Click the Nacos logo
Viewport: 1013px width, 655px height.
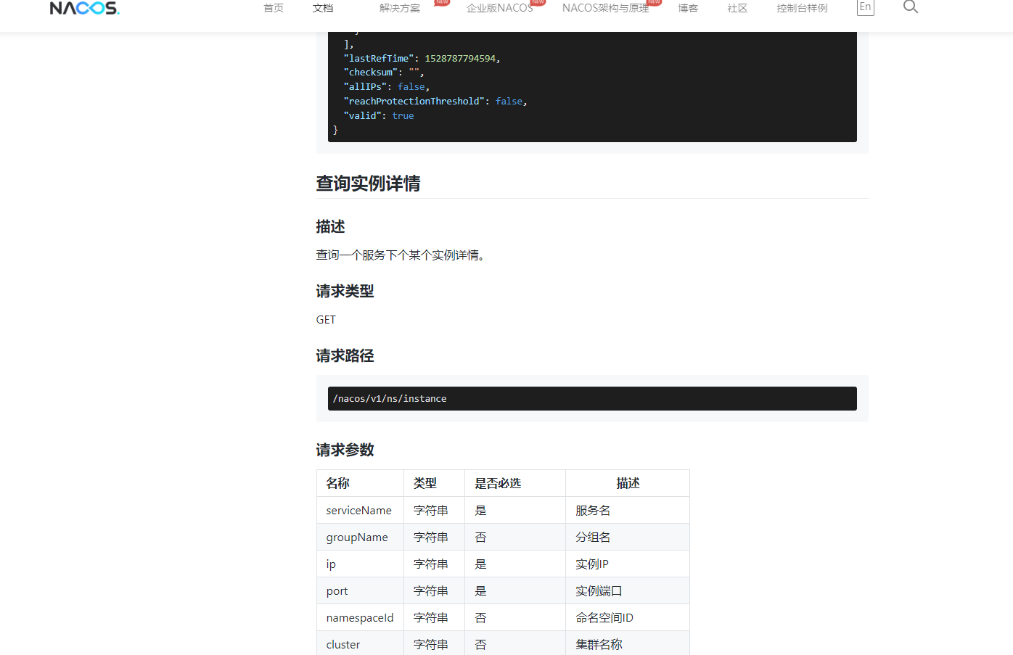[84, 8]
